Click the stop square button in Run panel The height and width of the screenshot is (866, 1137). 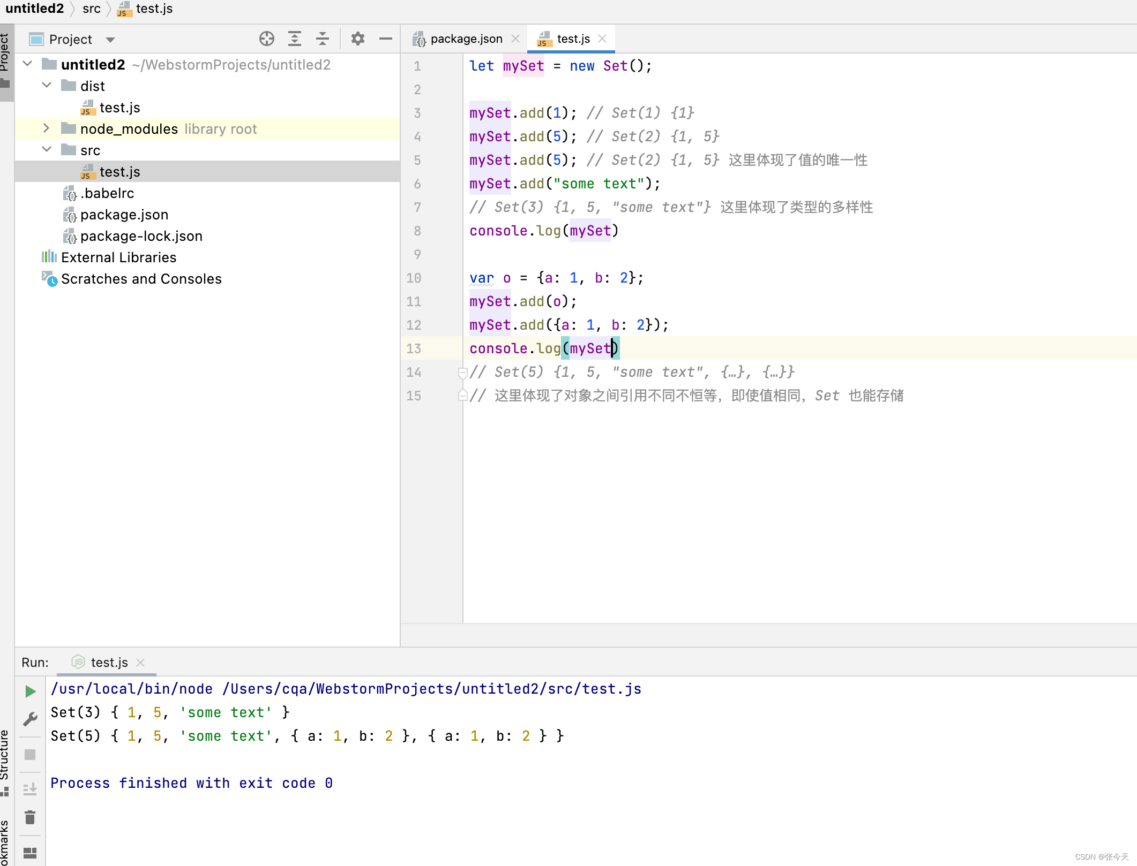pos(30,755)
